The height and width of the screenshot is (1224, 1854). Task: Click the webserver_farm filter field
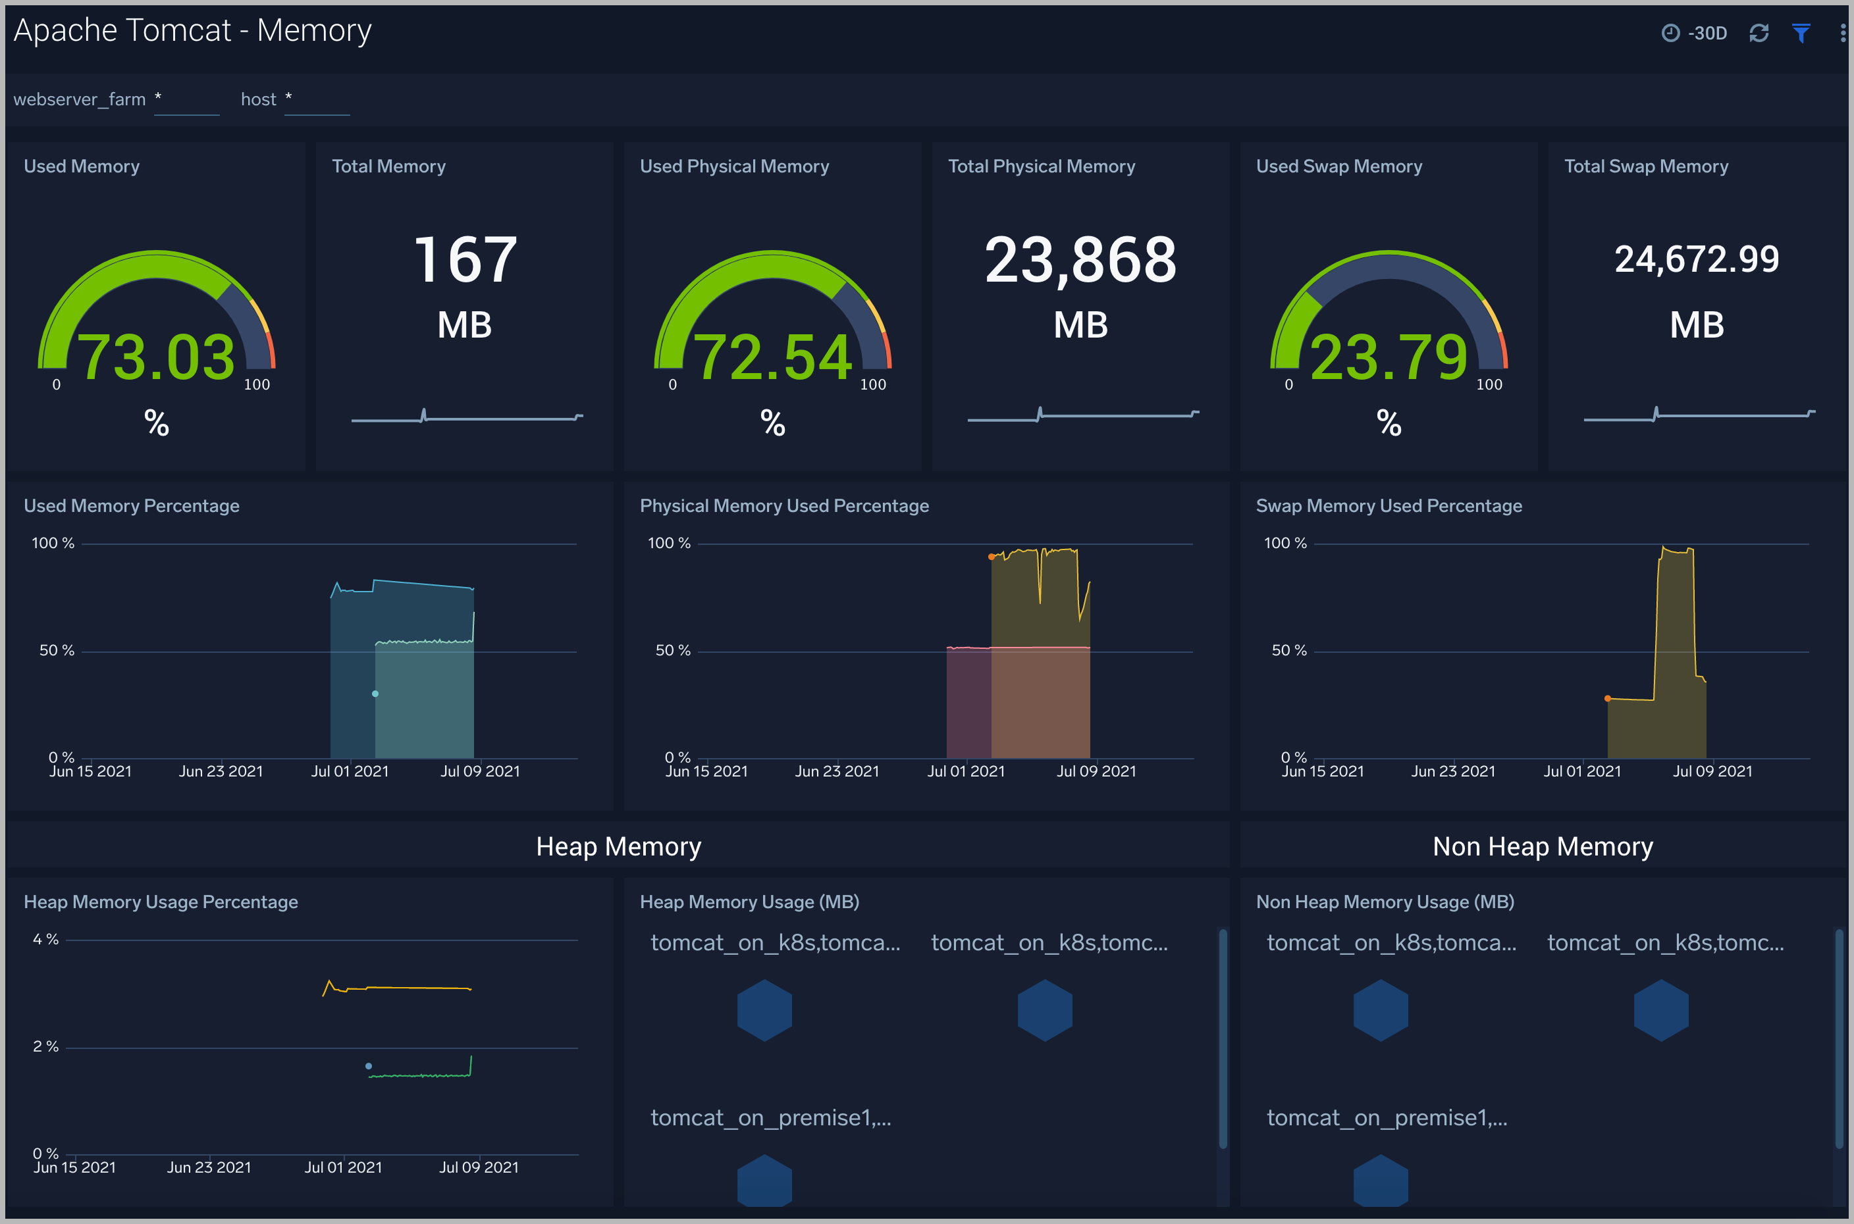186,101
